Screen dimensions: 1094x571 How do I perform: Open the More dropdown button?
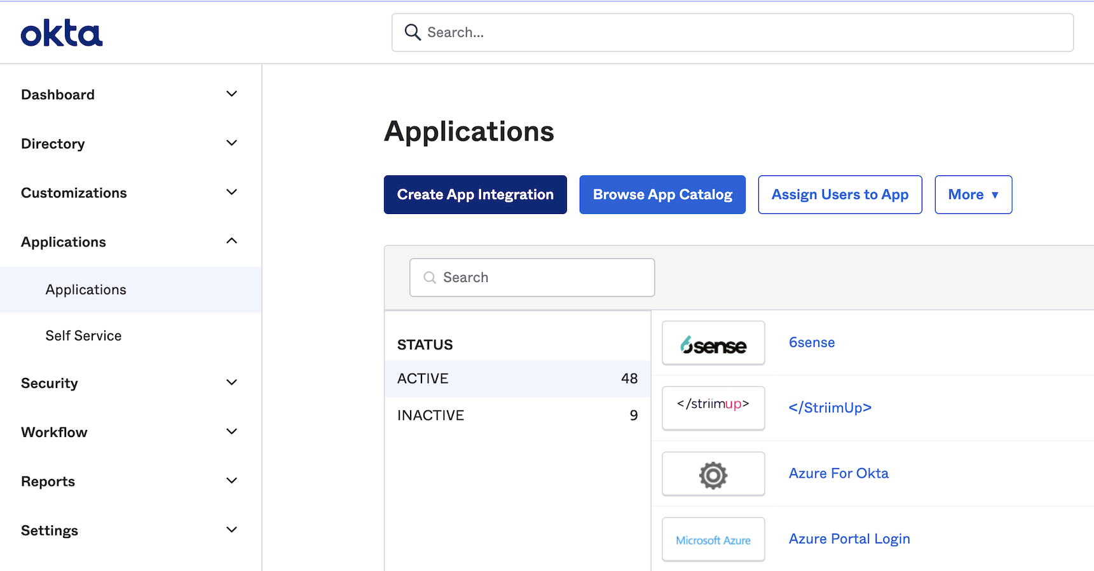tap(973, 195)
